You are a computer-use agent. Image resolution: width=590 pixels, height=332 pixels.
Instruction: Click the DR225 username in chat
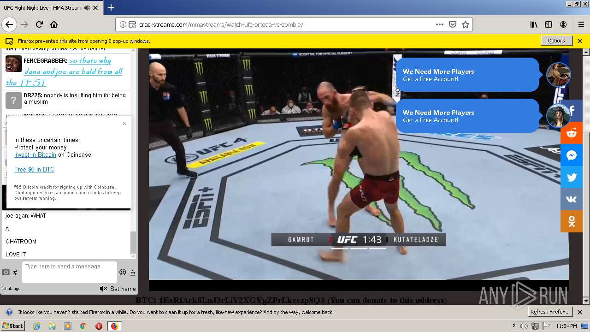tap(33, 95)
